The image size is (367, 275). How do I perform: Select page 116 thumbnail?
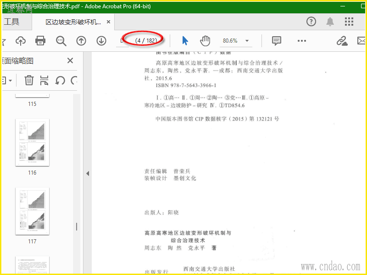coord(32,143)
